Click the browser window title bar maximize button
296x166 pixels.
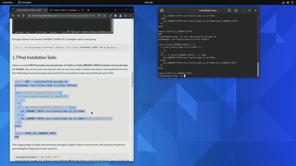[x=126, y=10]
